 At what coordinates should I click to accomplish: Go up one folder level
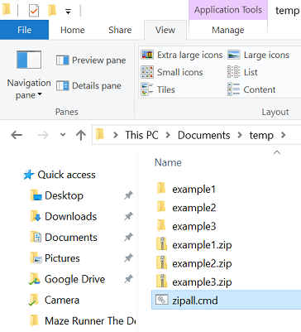(x=81, y=135)
